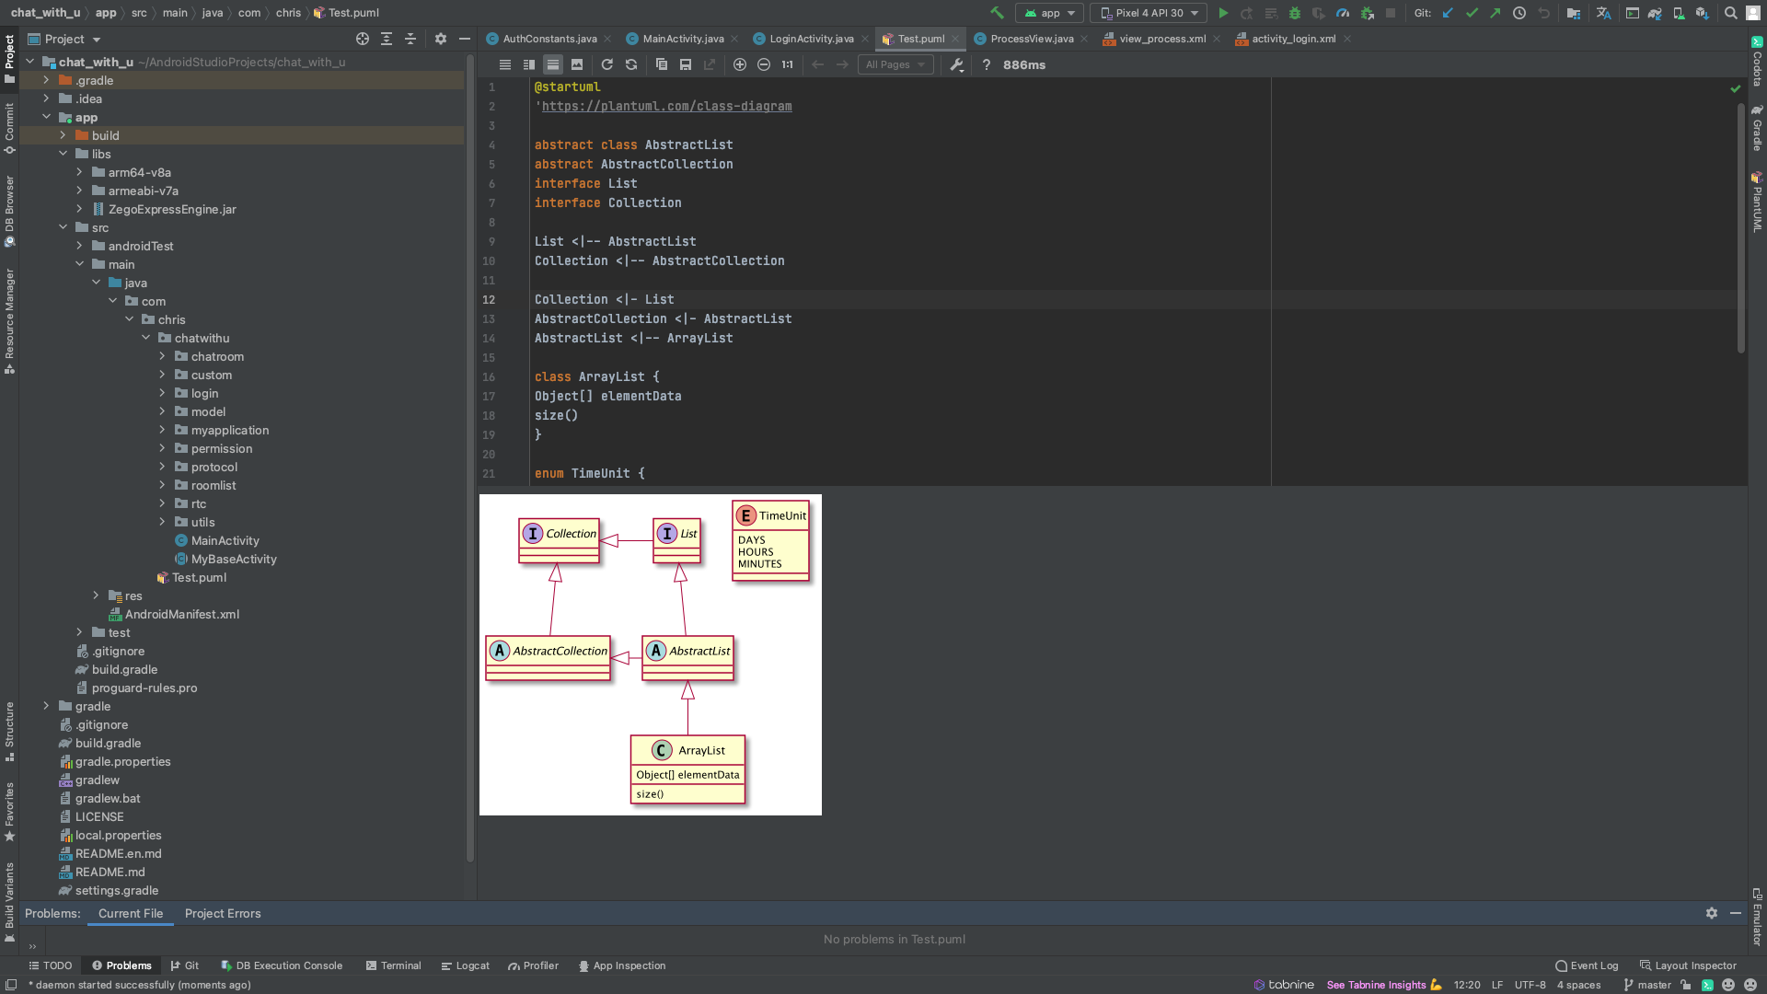
Task: Switch to editor-only view mode
Action: click(x=504, y=64)
